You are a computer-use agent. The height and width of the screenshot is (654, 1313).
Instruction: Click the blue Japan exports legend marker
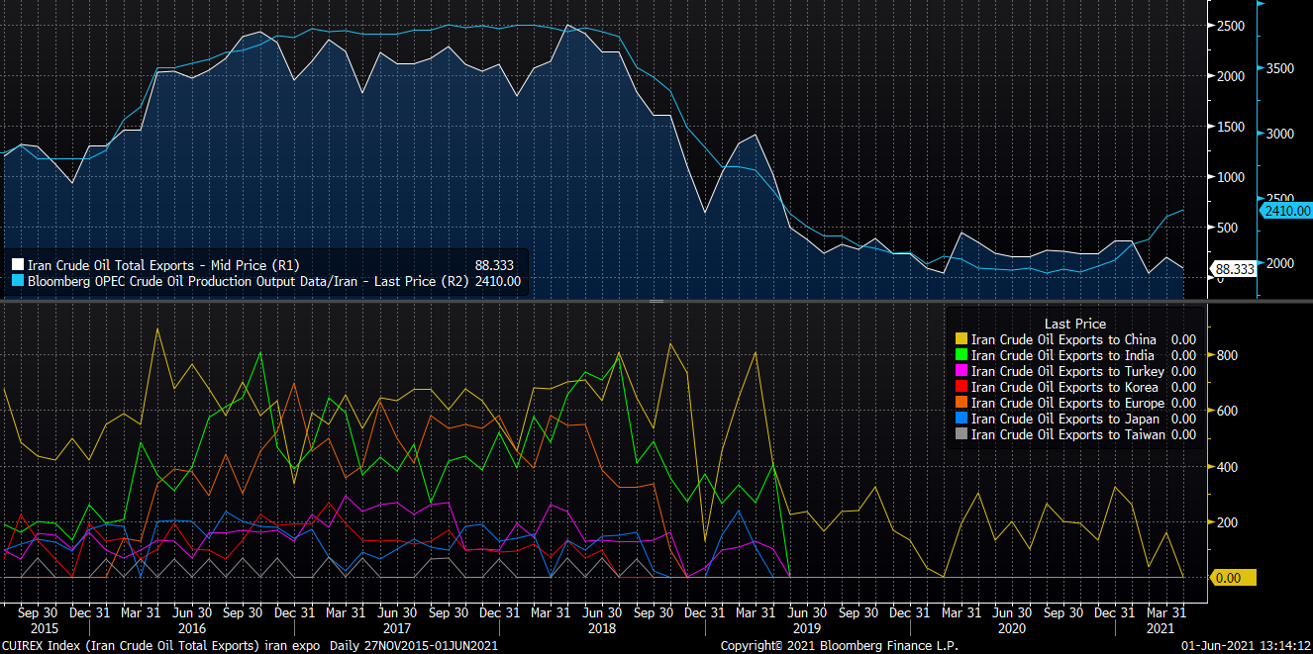coord(959,420)
